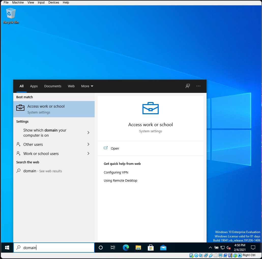Switch to the Apps search tab

click(34, 86)
